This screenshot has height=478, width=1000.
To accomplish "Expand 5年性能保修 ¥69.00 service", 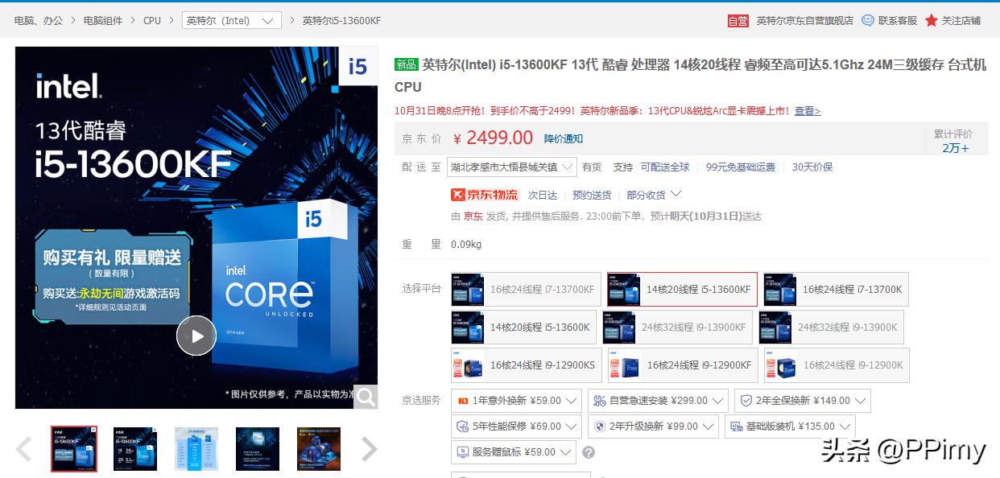I will click(x=516, y=426).
